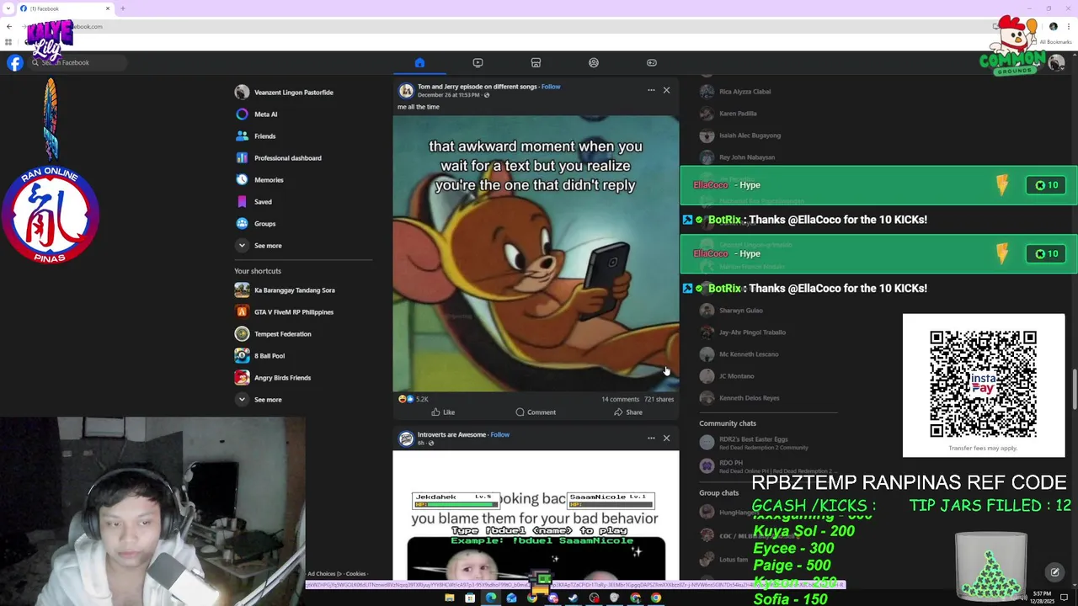
Task: Open the Gaming tab icon
Action: (x=652, y=62)
